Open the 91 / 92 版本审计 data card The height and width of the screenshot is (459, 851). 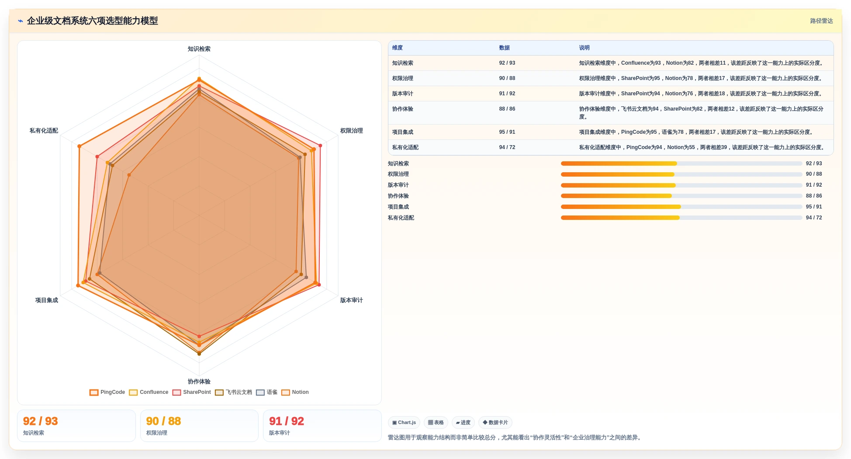coord(322,426)
